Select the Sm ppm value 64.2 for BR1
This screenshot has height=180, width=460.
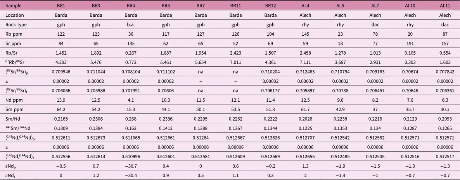61,109
